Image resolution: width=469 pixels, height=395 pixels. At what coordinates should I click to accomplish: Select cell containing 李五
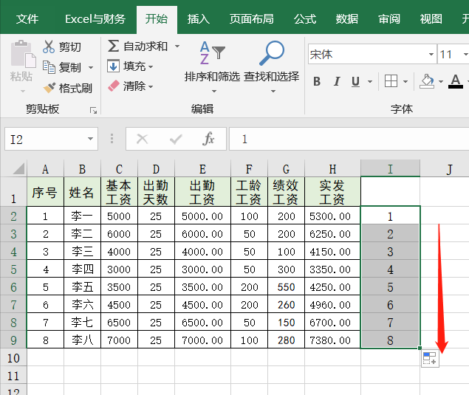pos(82,286)
